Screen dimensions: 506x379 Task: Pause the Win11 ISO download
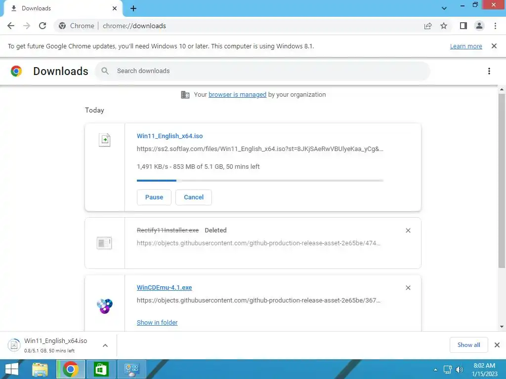pyautogui.click(x=154, y=197)
